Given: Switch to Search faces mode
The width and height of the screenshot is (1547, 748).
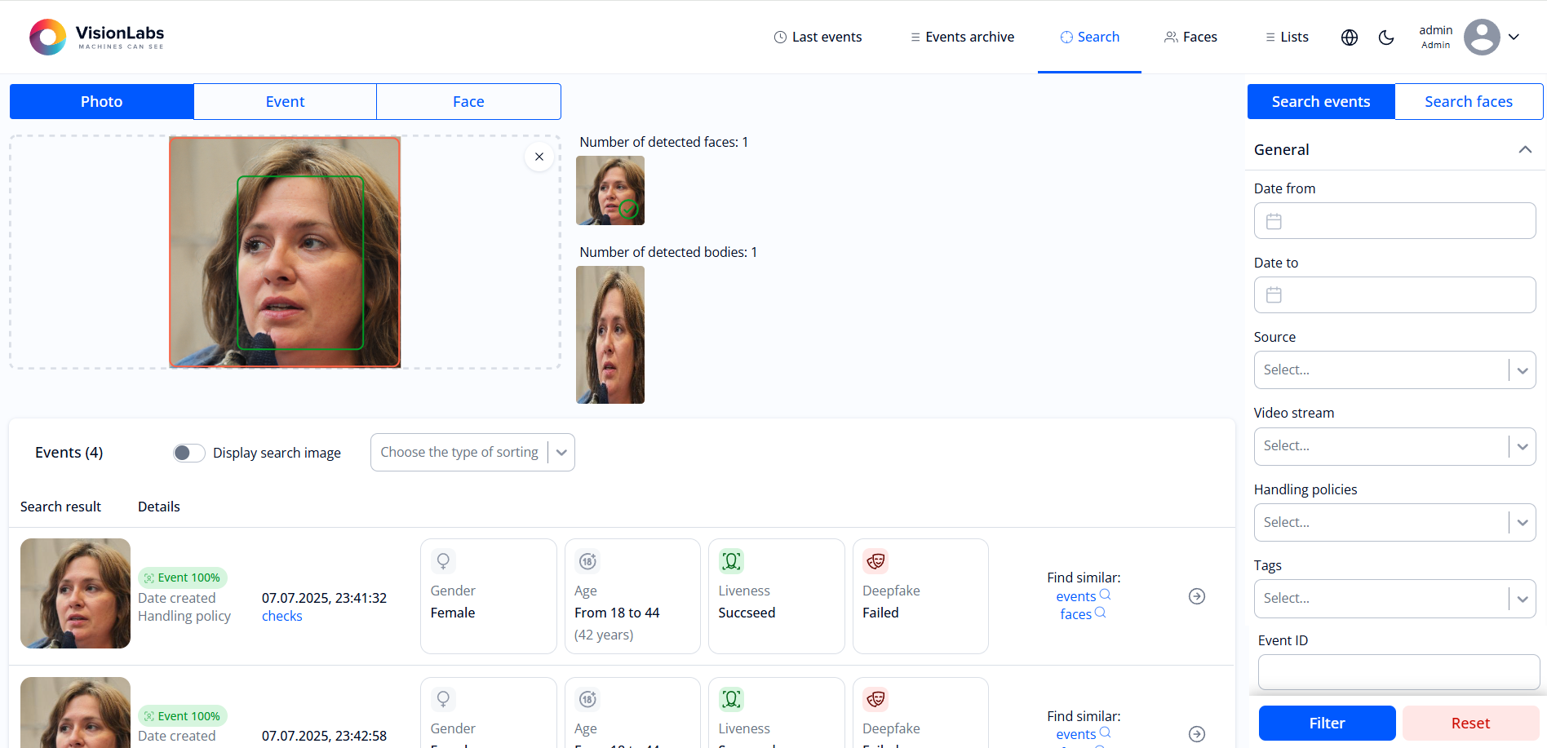Looking at the screenshot, I should [x=1469, y=101].
